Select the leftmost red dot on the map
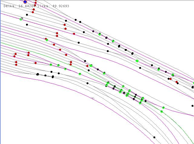 tap(14, 56)
